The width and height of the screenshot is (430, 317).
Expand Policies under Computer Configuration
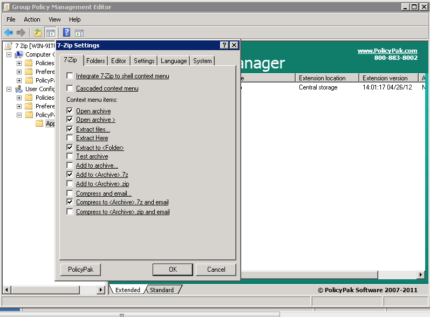[x=19, y=63]
